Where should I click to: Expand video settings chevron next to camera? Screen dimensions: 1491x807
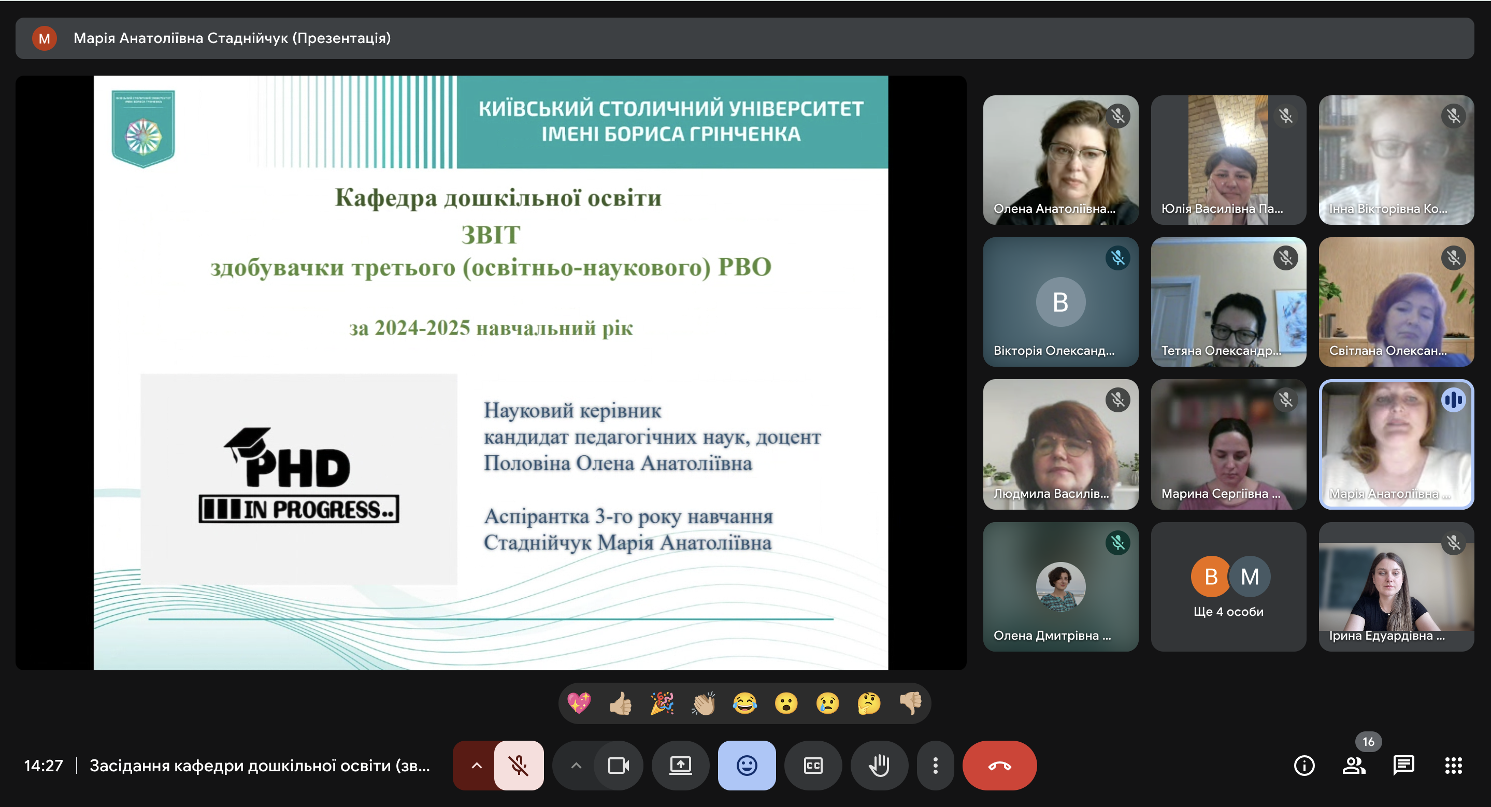576,766
